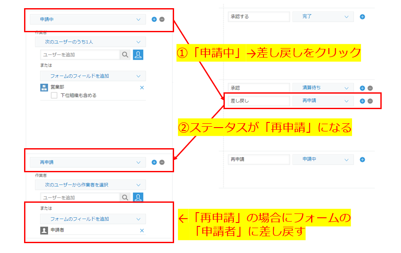This screenshot has height=253, width=401.
Task: Remove 営業部 with the X icon
Action: point(142,87)
